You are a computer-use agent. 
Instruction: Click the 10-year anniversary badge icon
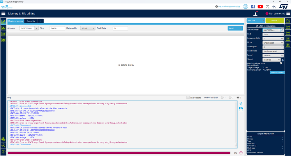point(246,6)
